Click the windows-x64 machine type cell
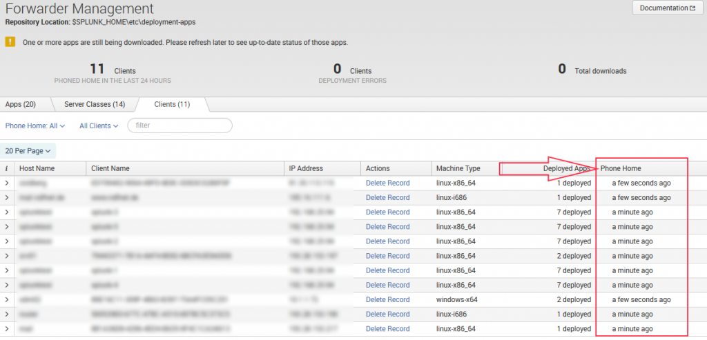This screenshot has width=707, height=340. point(456,299)
